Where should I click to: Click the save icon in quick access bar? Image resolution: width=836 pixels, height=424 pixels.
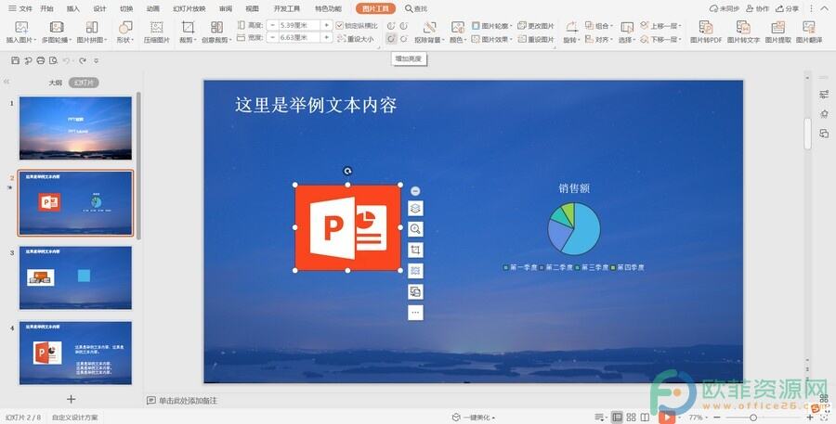click(16, 60)
